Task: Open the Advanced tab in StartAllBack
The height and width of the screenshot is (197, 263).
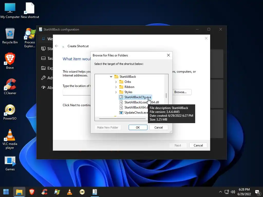Action: 47,78
